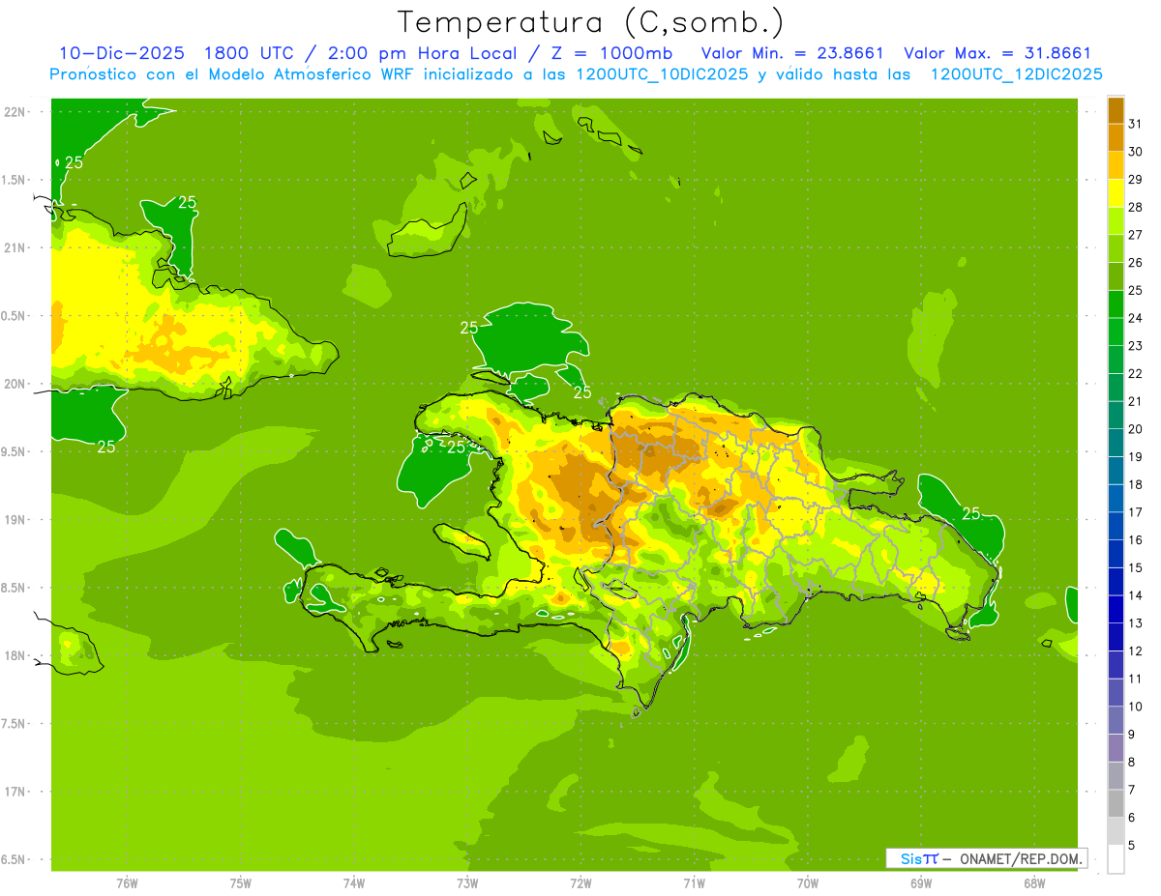Click legend swatch between 19 and 20
This screenshot has width=1161, height=896.
point(1116,443)
